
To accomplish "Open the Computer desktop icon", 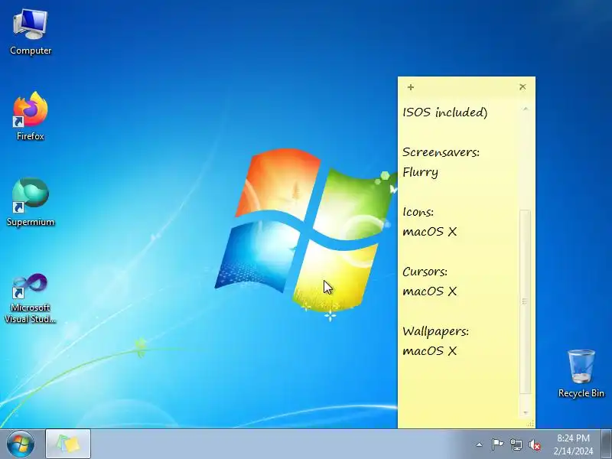I will [31, 32].
